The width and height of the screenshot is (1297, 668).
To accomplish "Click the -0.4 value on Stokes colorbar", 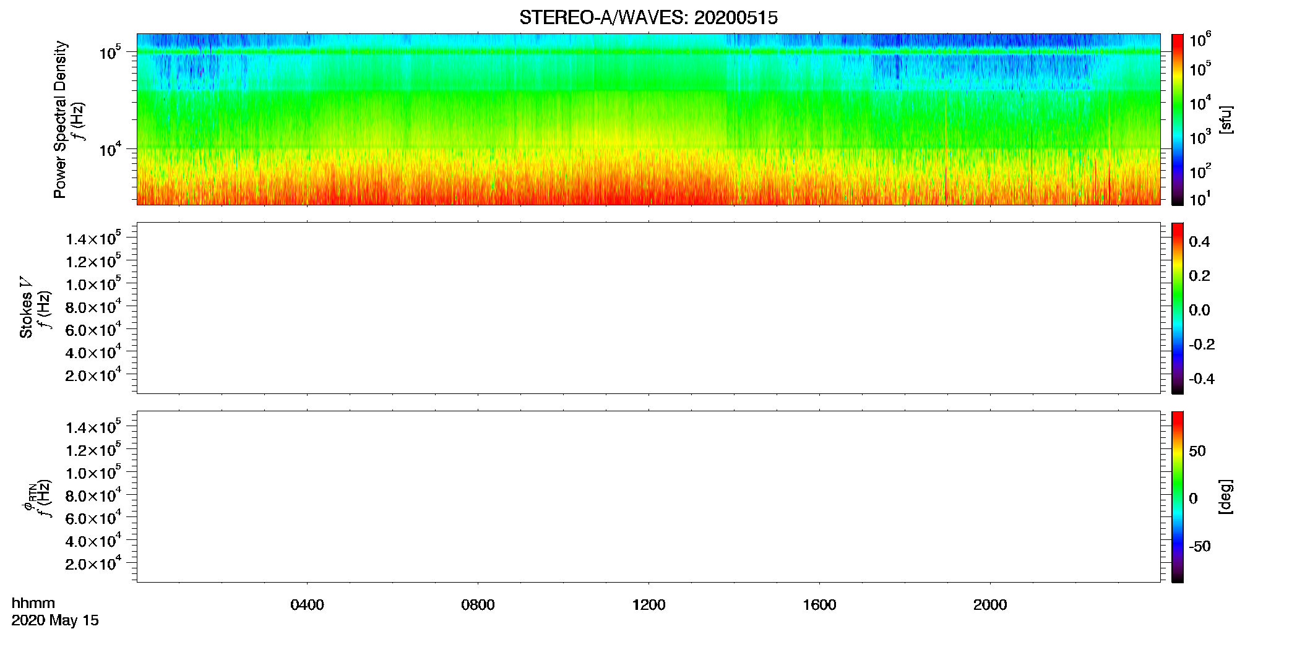I will tap(1202, 379).
